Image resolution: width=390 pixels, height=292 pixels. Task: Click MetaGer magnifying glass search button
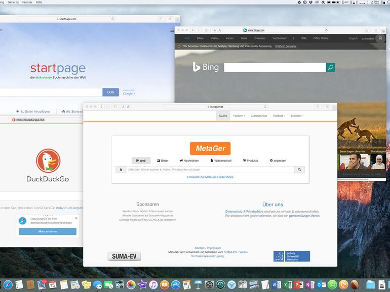(x=299, y=170)
